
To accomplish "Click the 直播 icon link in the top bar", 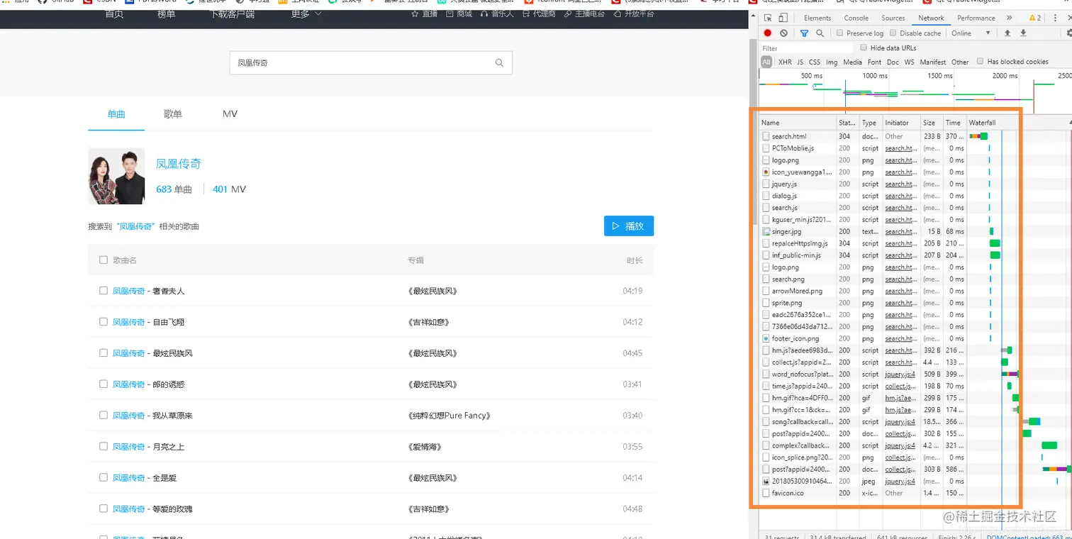I will (x=425, y=13).
